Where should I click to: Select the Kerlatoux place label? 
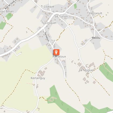pyautogui.click(x=59, y=56)
